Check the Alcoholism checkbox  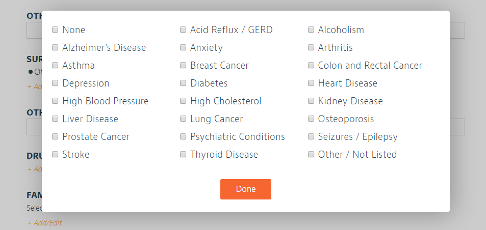tap(311, 30)
